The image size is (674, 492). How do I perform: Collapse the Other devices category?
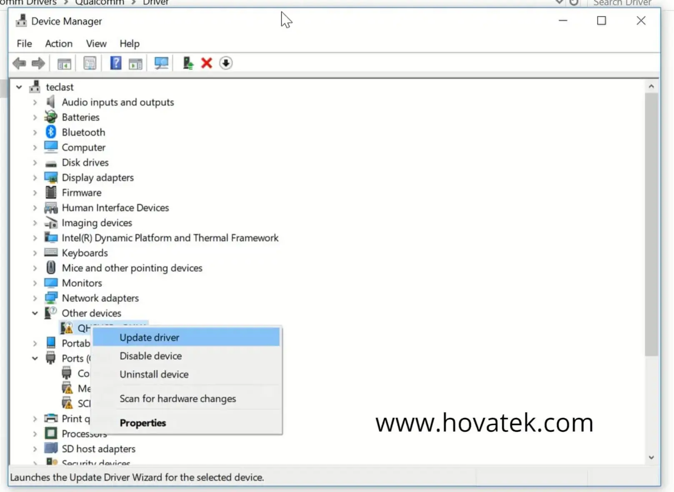coord(35,313)
